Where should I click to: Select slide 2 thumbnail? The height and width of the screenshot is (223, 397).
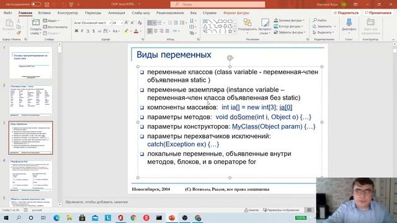click(30, 100)
